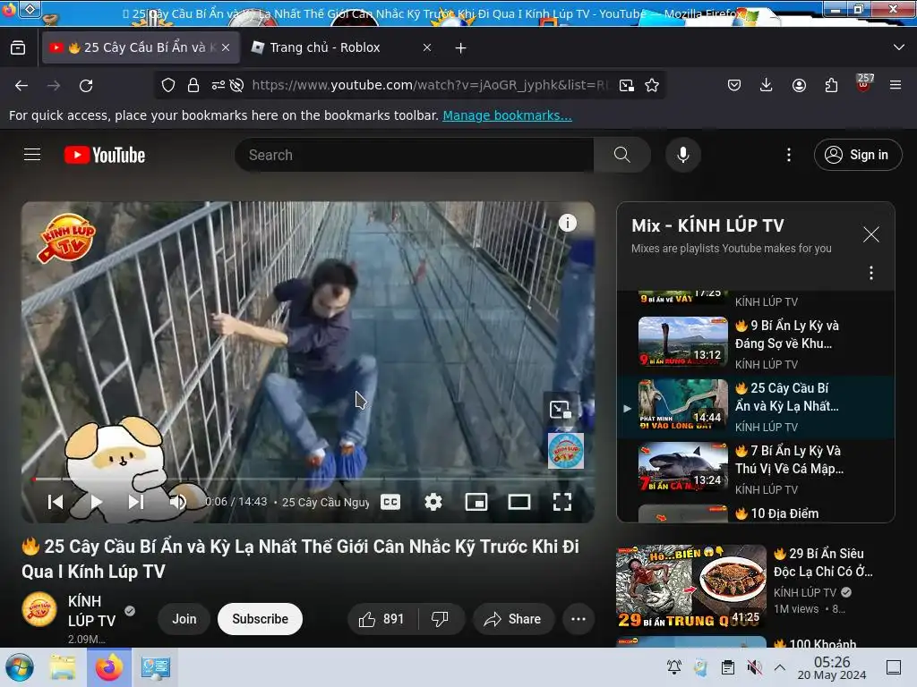Image resolution: width=917 pixels, height=687 pixels.
Task: Click the URL address bar
Action: coord(430,85)
